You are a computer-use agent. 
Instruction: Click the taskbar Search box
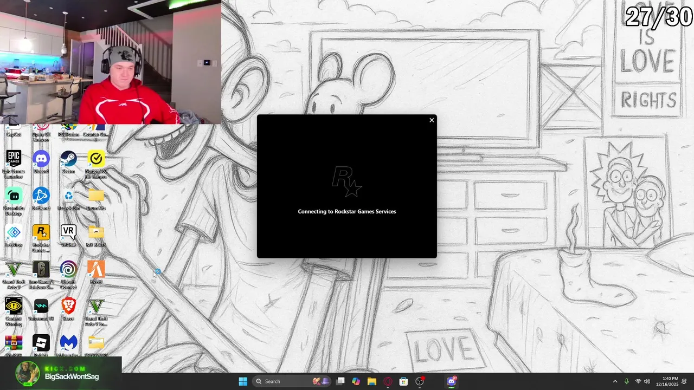pos(292,381)
